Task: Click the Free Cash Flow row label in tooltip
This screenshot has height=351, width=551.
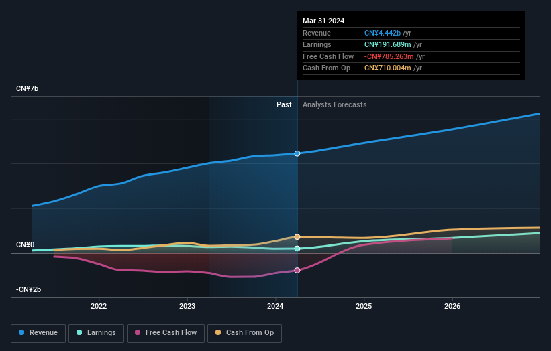Action: point(328,56)
